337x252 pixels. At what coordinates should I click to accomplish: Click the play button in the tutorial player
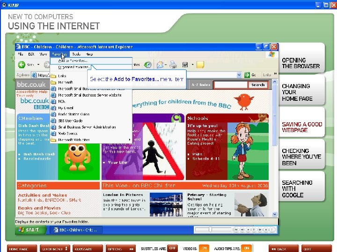coord(248,230)
